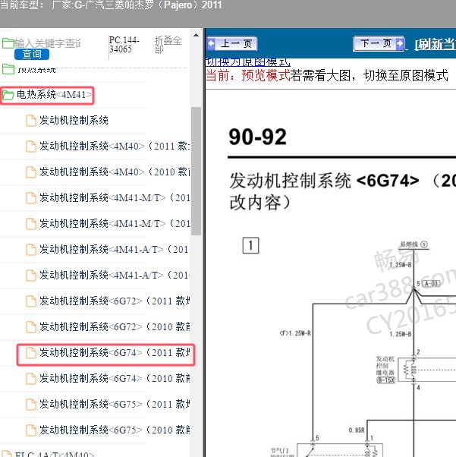
Task: Click document icon beside 发动机控制系统<6G74> 2010 款
Action: [x=31, y=379]
